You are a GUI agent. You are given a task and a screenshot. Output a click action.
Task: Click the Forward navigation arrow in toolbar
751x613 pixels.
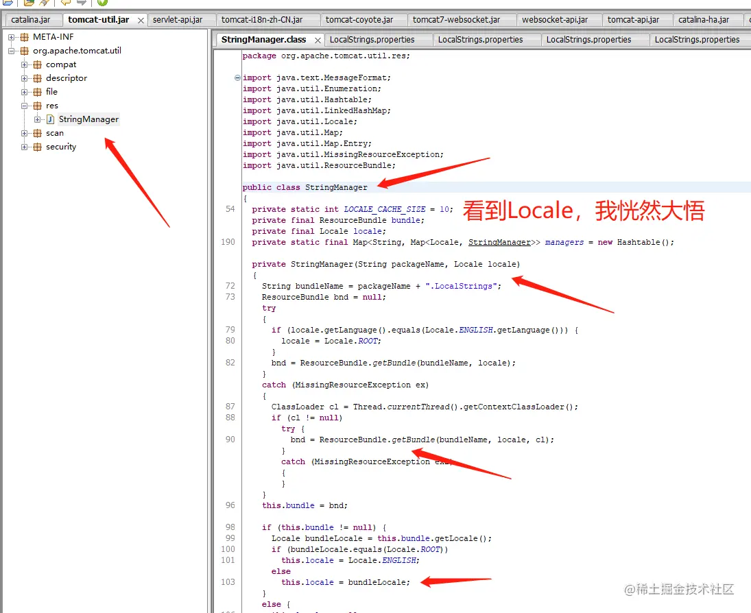point(82,2)
